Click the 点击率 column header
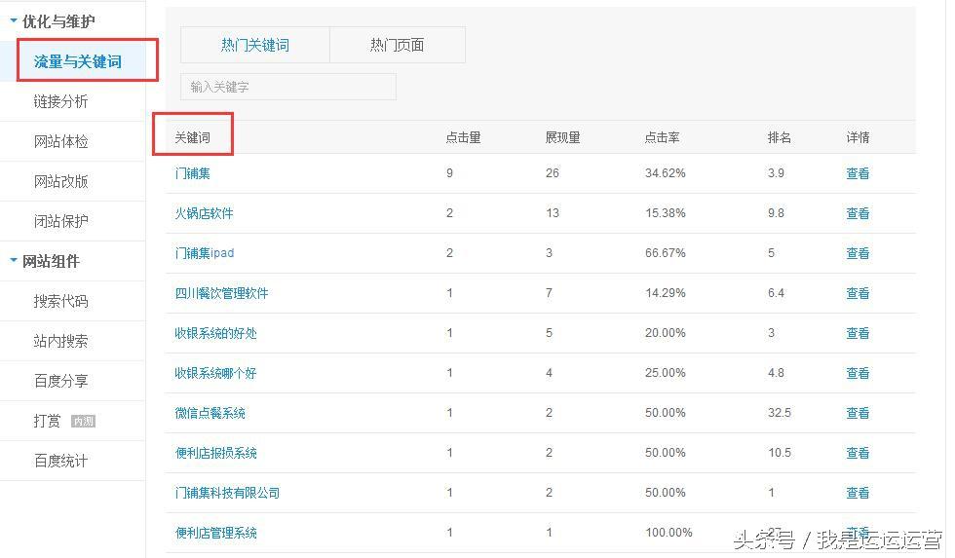Image resolution: width=955 pixels, height=558 pixels. tap(662, 137)
